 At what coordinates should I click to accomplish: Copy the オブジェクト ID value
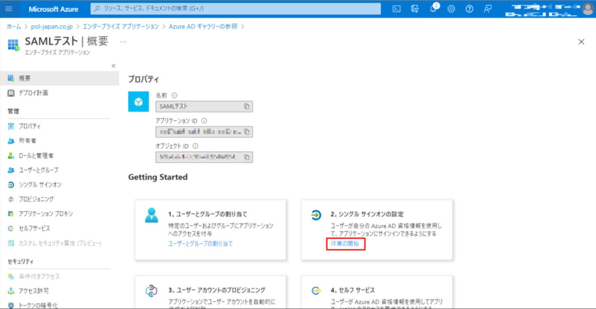247,157
